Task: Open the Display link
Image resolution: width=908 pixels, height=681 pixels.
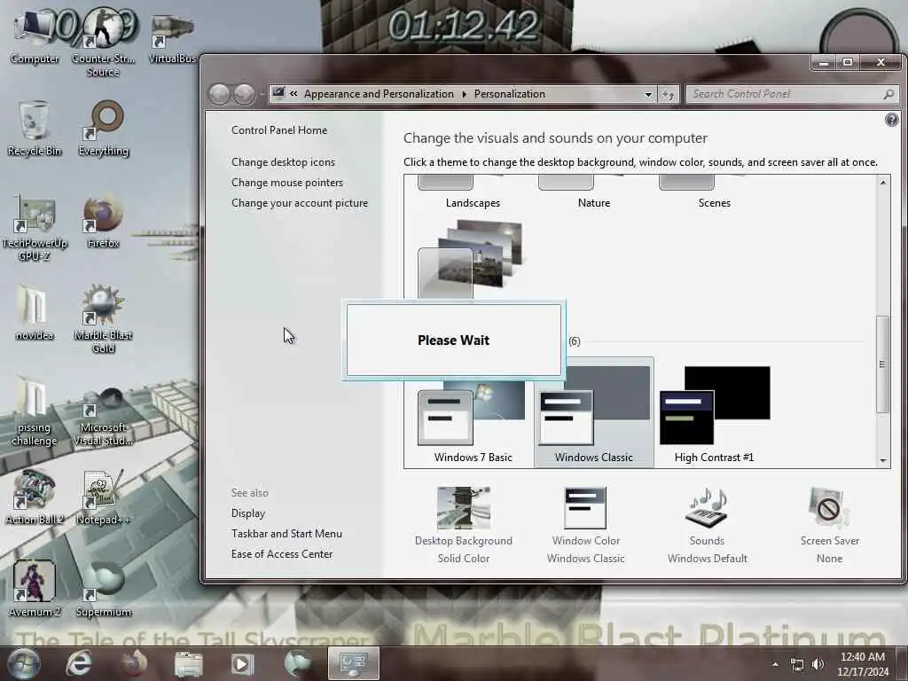Action: pos(248,513)
